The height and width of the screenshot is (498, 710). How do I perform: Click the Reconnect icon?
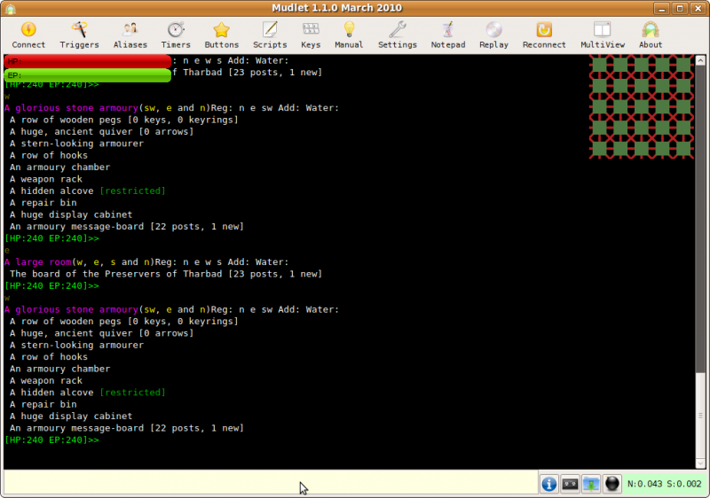point(544,35)
